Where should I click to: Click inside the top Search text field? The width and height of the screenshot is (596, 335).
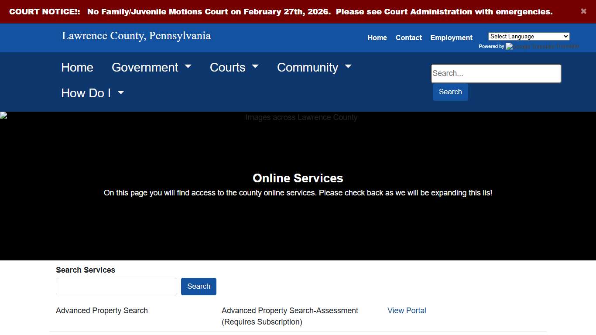496,73
